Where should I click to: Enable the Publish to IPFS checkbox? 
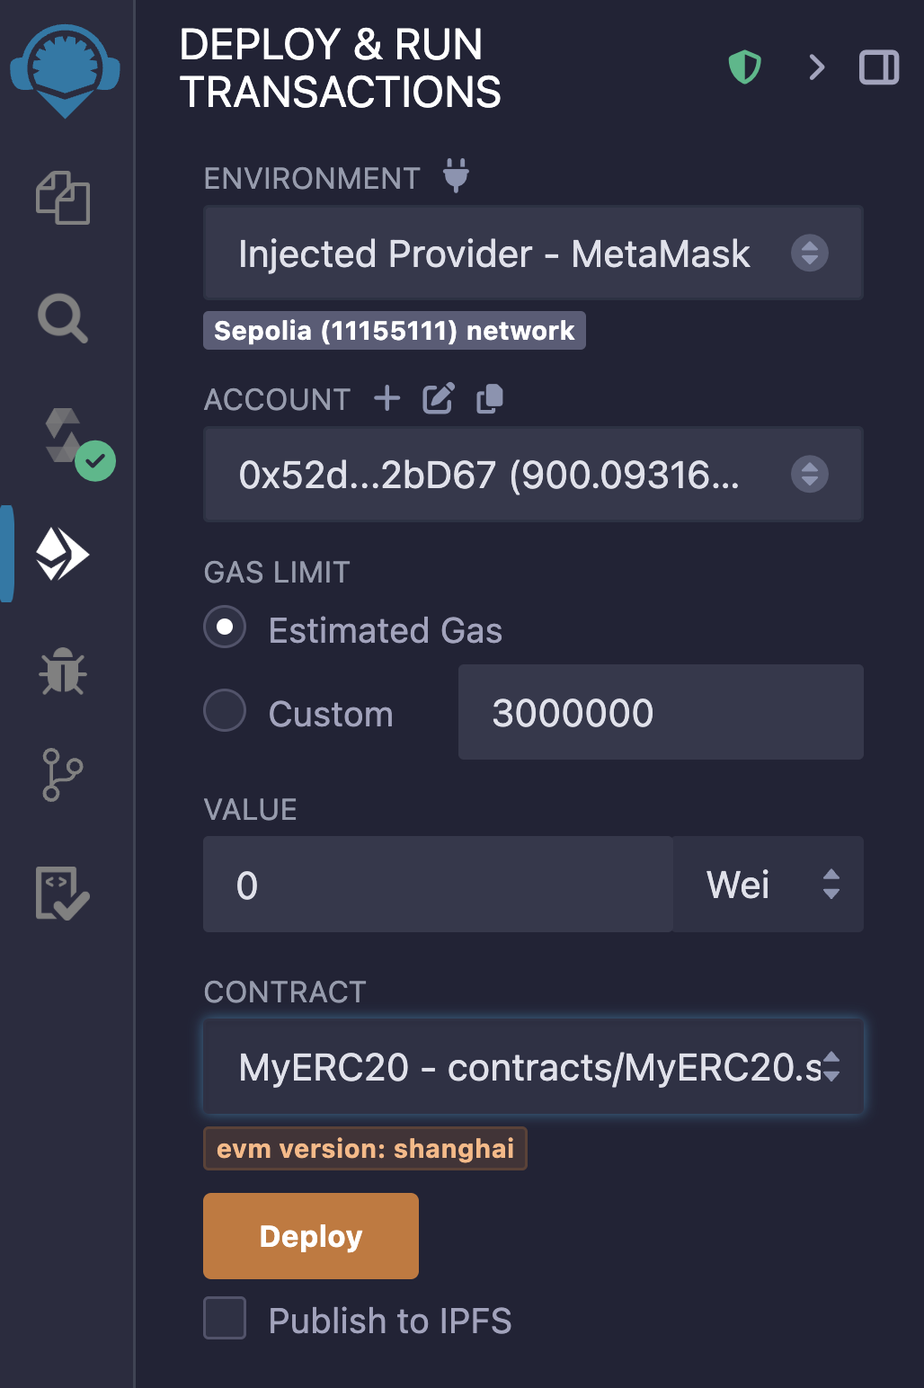pyautogui.click(x=225, y=1318)
